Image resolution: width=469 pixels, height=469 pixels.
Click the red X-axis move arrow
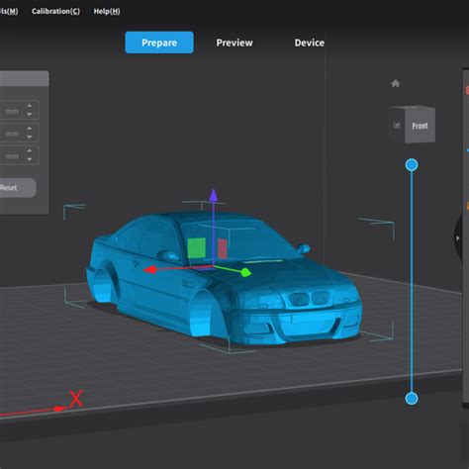click(149, 270)
